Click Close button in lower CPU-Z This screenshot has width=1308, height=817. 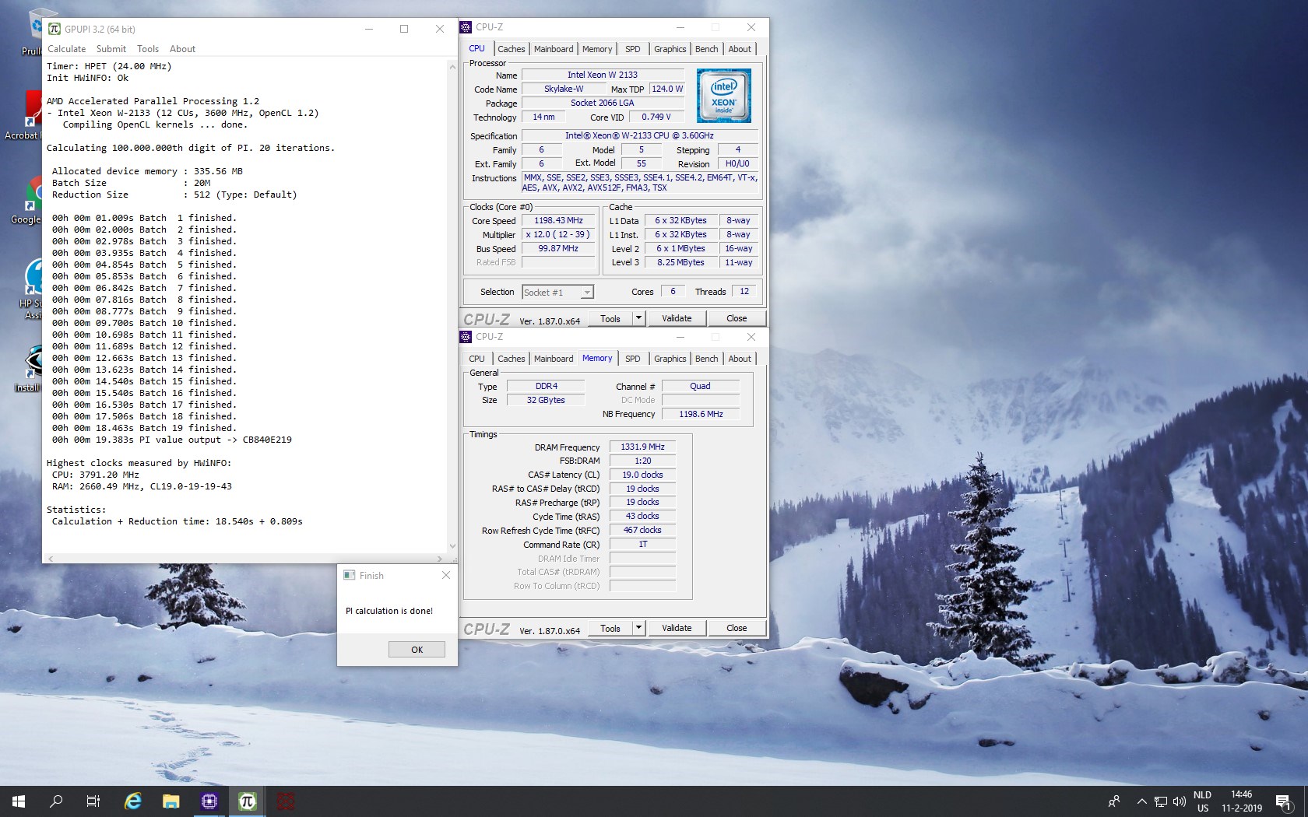737,628
